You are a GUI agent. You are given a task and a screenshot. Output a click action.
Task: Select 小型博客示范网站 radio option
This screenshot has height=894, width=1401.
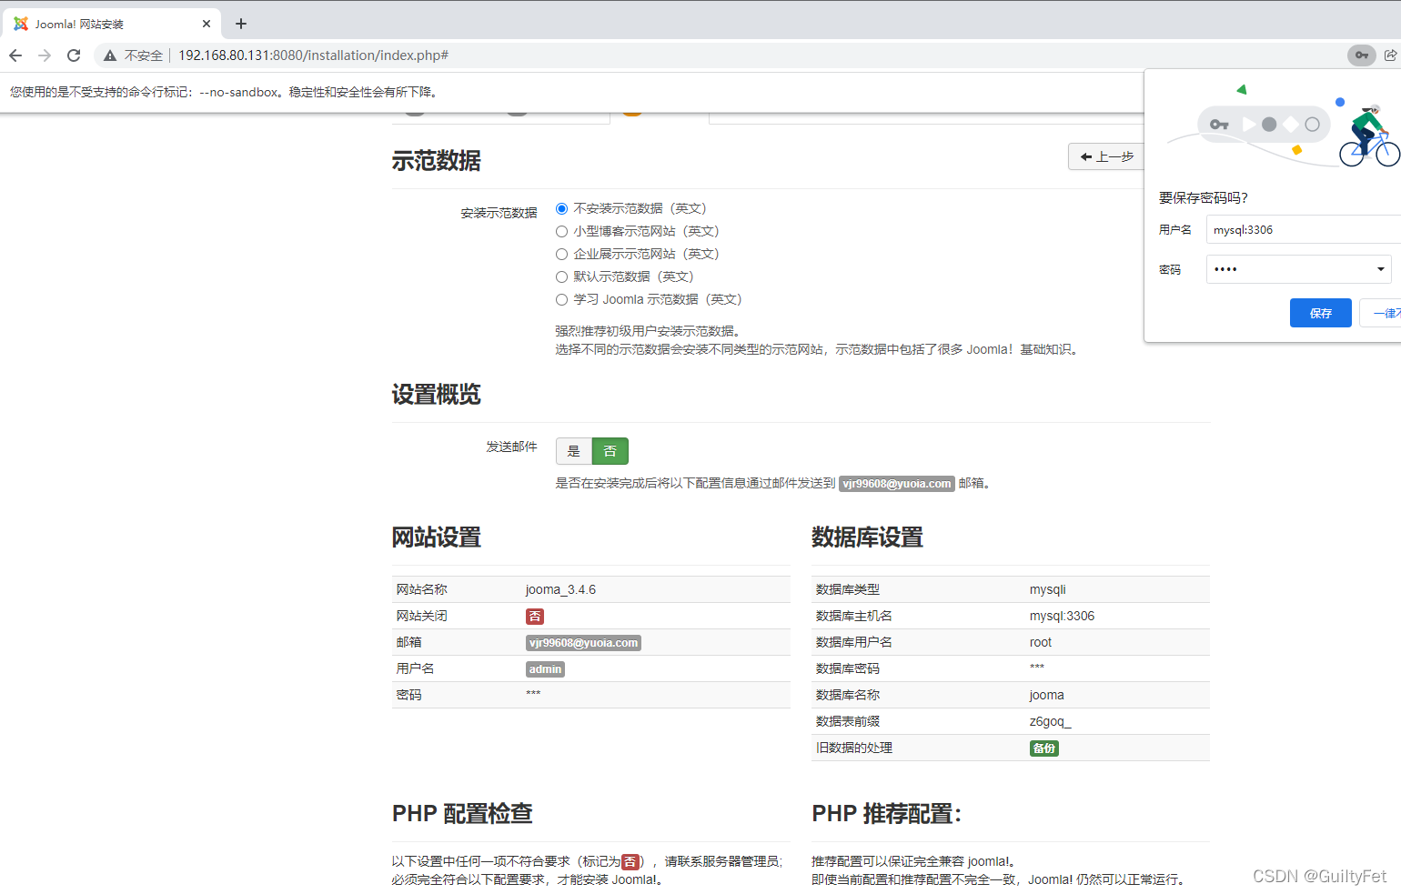point(561,232)
